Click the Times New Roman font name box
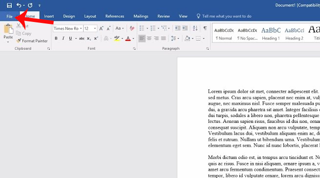 tap(66, 28)
